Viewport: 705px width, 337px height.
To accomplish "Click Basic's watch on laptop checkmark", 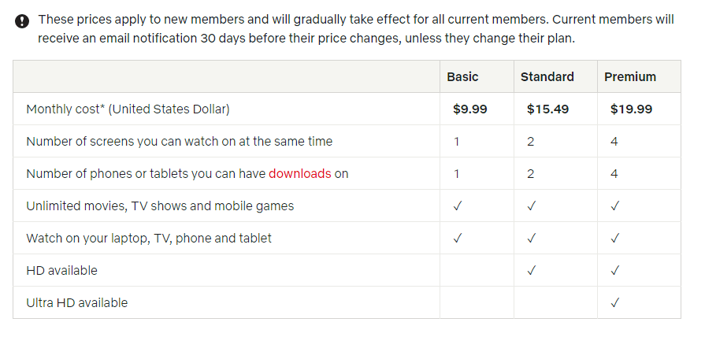I will [457, 238].
